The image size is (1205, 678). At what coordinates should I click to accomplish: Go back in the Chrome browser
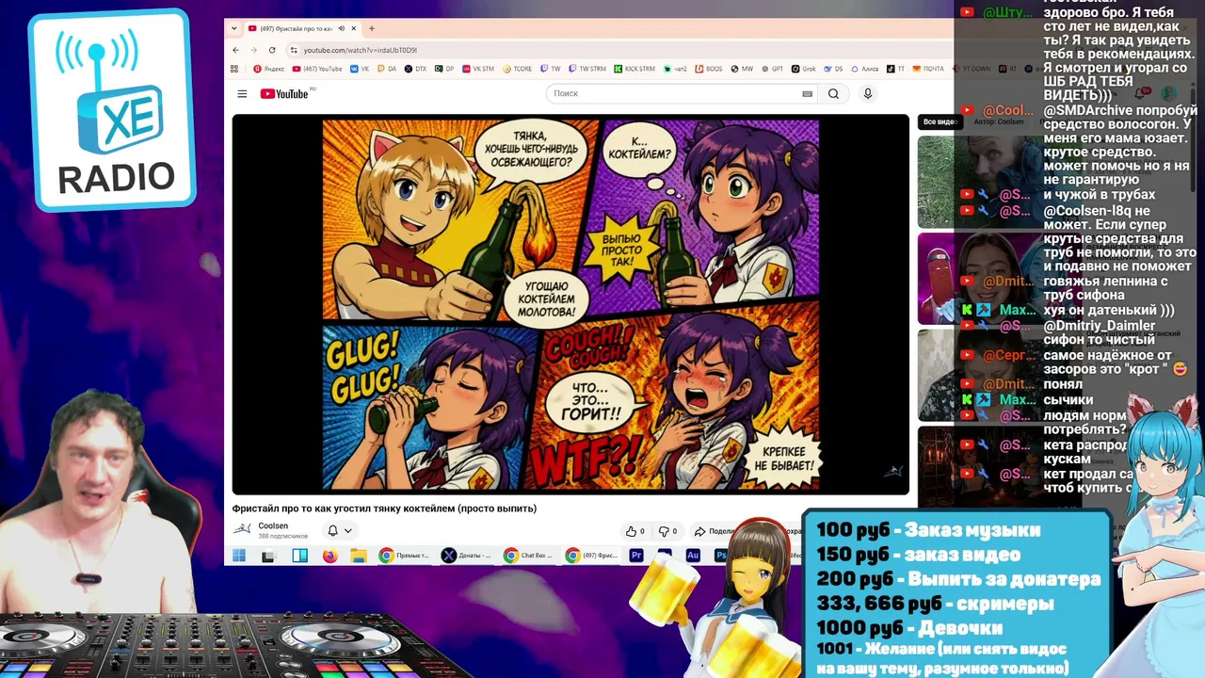[x=236, y=50]
